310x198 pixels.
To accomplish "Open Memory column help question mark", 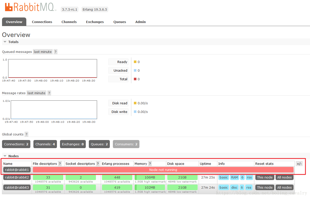I will point(150,164).
